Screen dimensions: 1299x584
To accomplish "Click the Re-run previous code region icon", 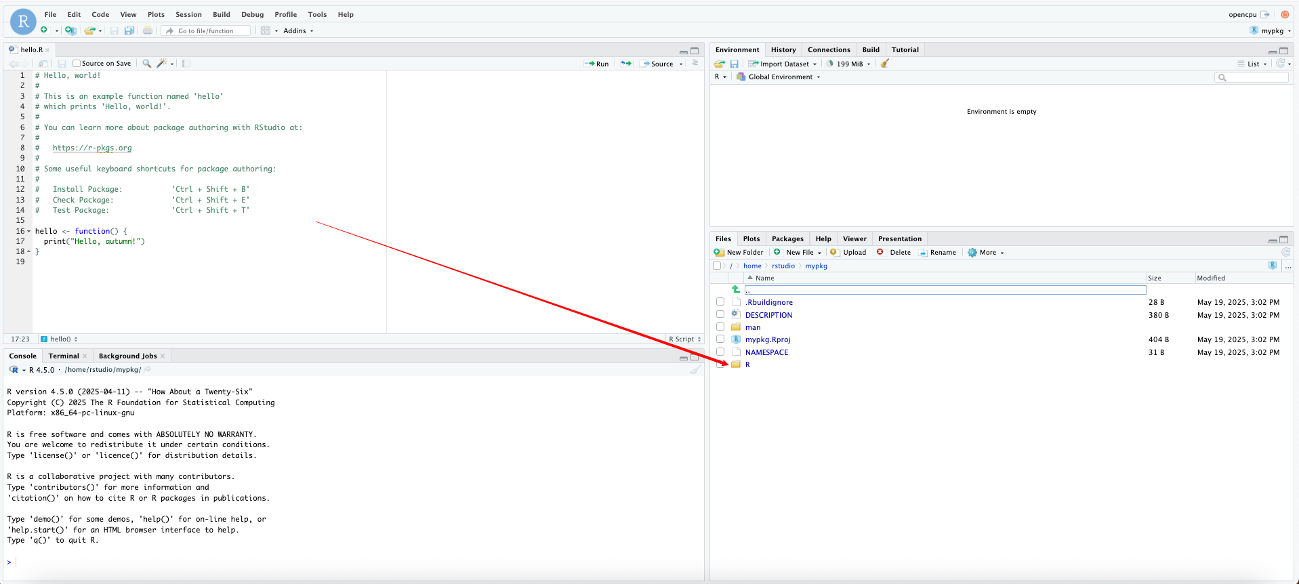I will (x=626, y=64).
